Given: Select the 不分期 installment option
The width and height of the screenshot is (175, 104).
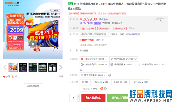Looking at the screenshot, I should (x=85, y=82).
